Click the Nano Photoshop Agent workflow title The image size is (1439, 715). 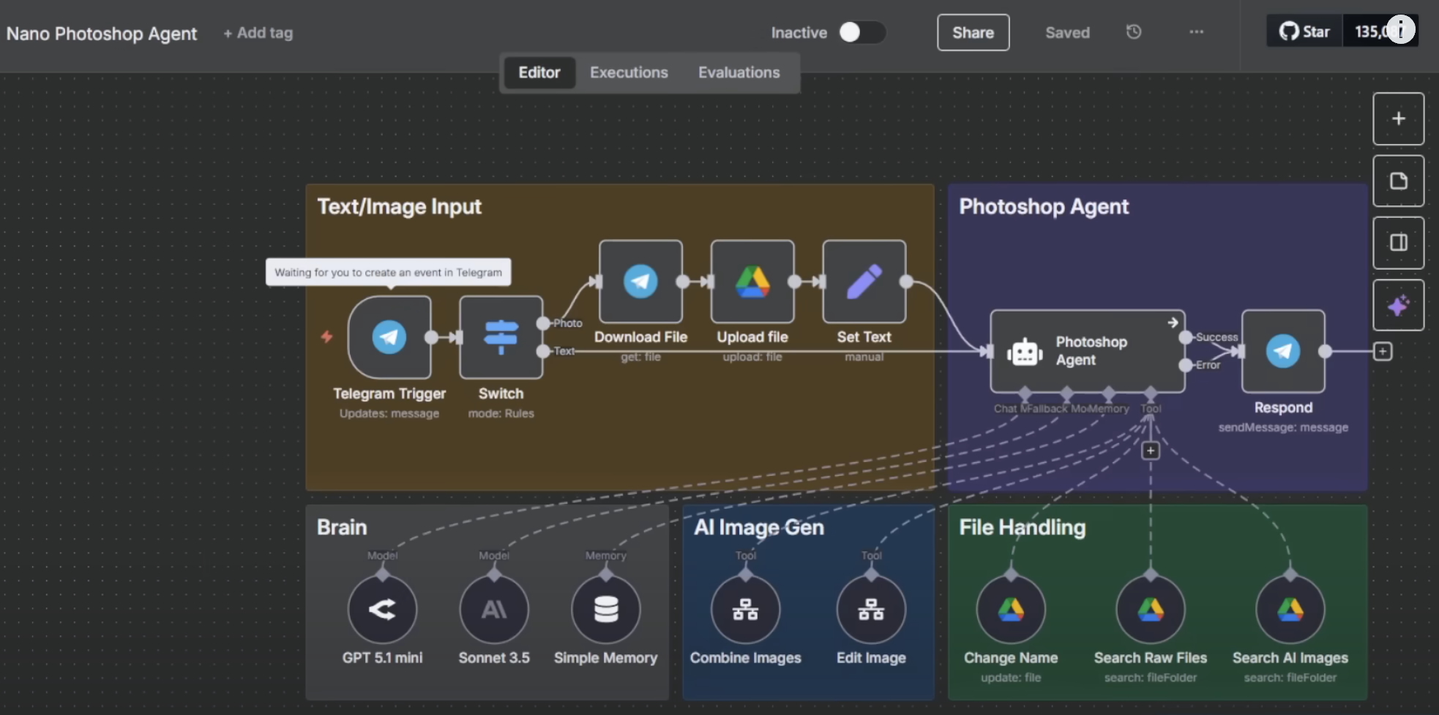coord(101,33)
